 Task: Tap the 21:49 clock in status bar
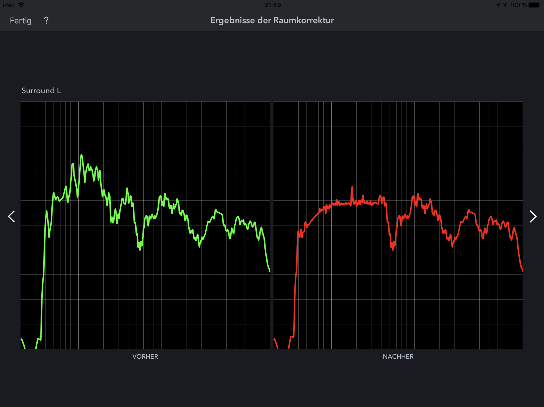(273, 5)
